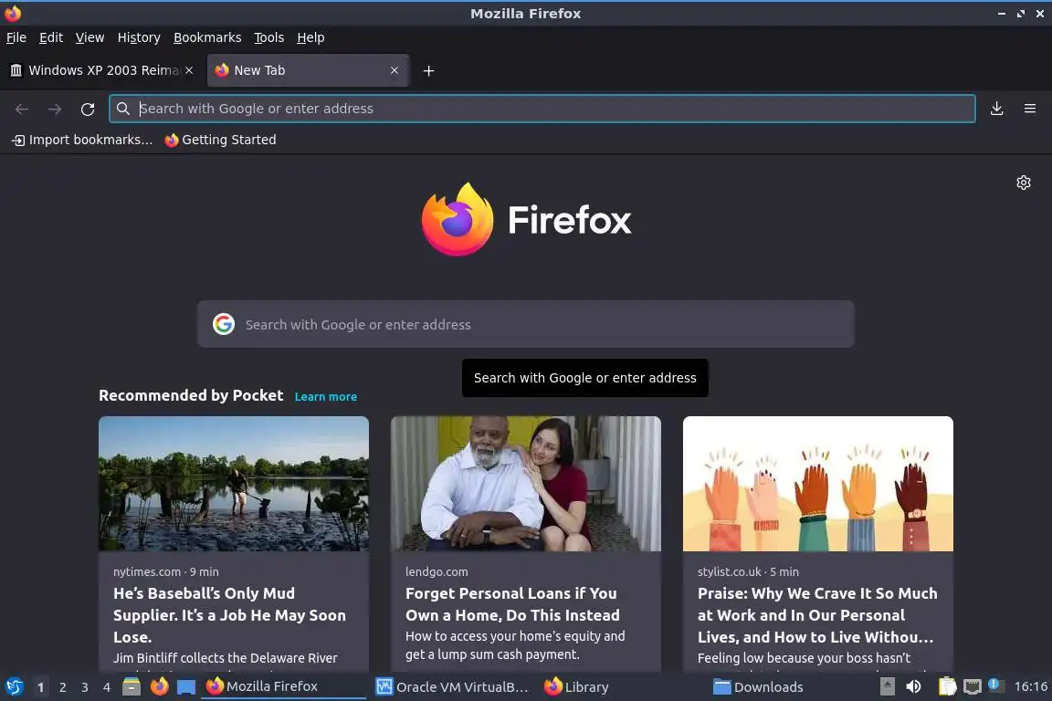Open the Bookmarks menu
Screen dimensions: 1052x701
(x=207, y=37)
